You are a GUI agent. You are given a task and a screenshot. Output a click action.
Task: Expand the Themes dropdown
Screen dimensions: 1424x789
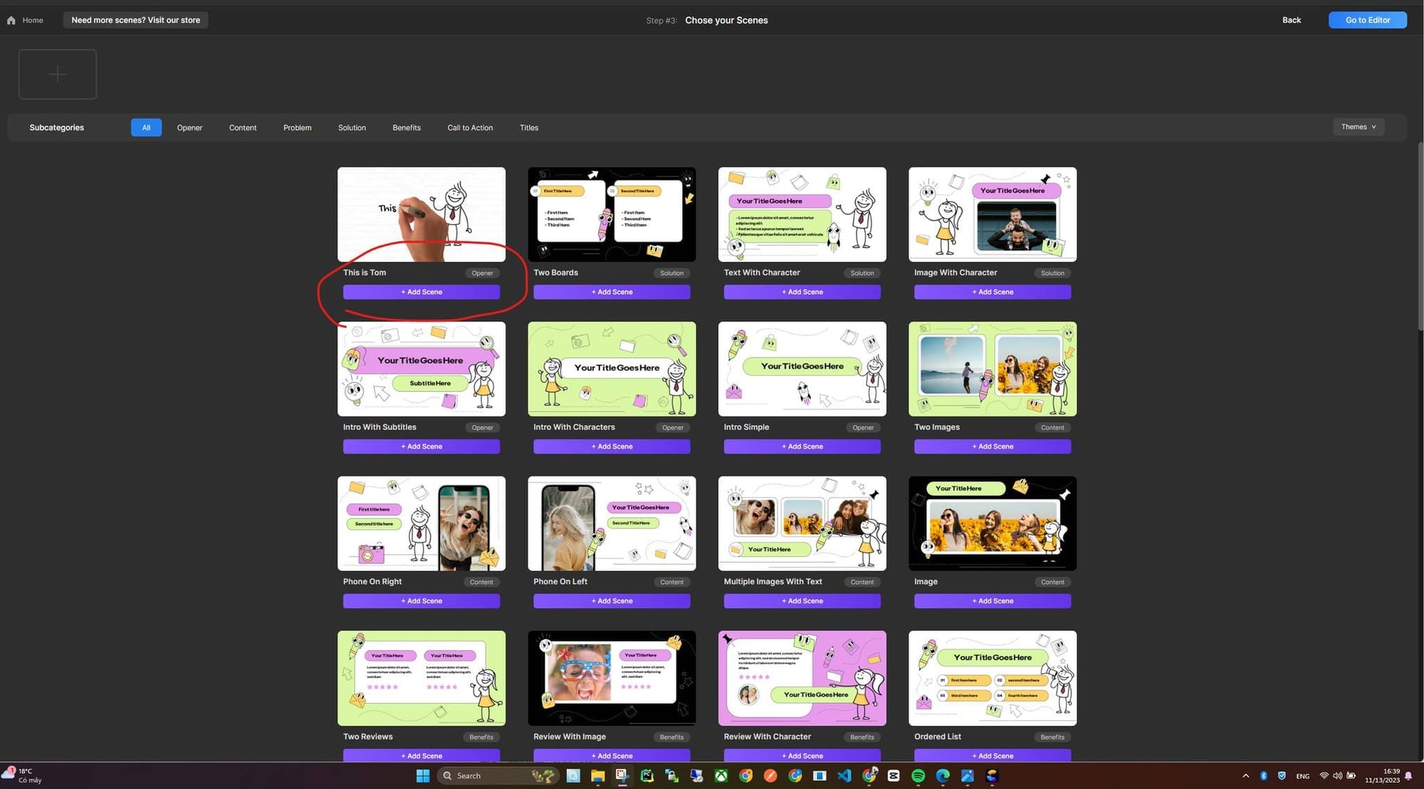[1358, 127]
